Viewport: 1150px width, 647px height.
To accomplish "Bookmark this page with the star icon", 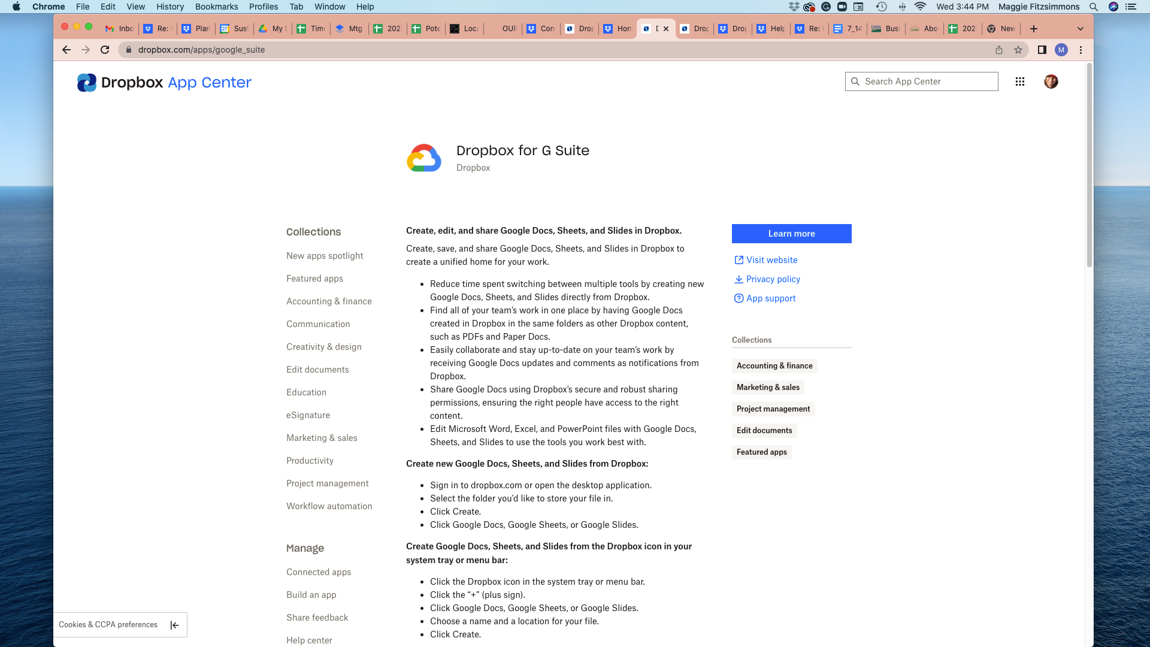I will point(1018,50).
